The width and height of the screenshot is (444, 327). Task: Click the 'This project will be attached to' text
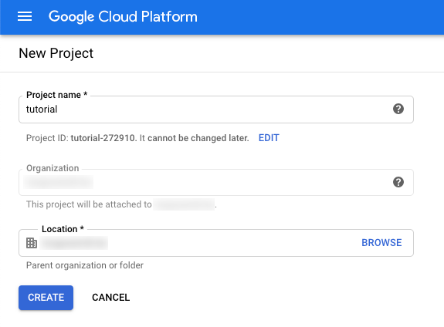point(89,204)
